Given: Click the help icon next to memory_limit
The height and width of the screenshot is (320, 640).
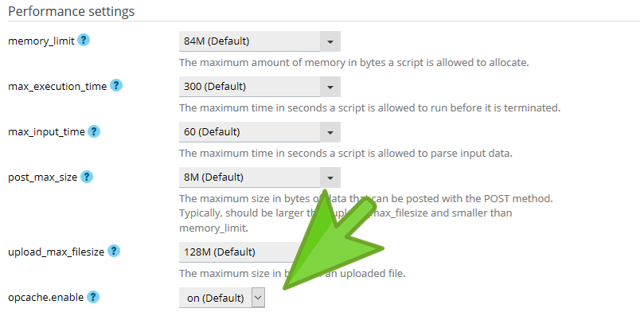Looking at the screenshot, I should 83,40.
